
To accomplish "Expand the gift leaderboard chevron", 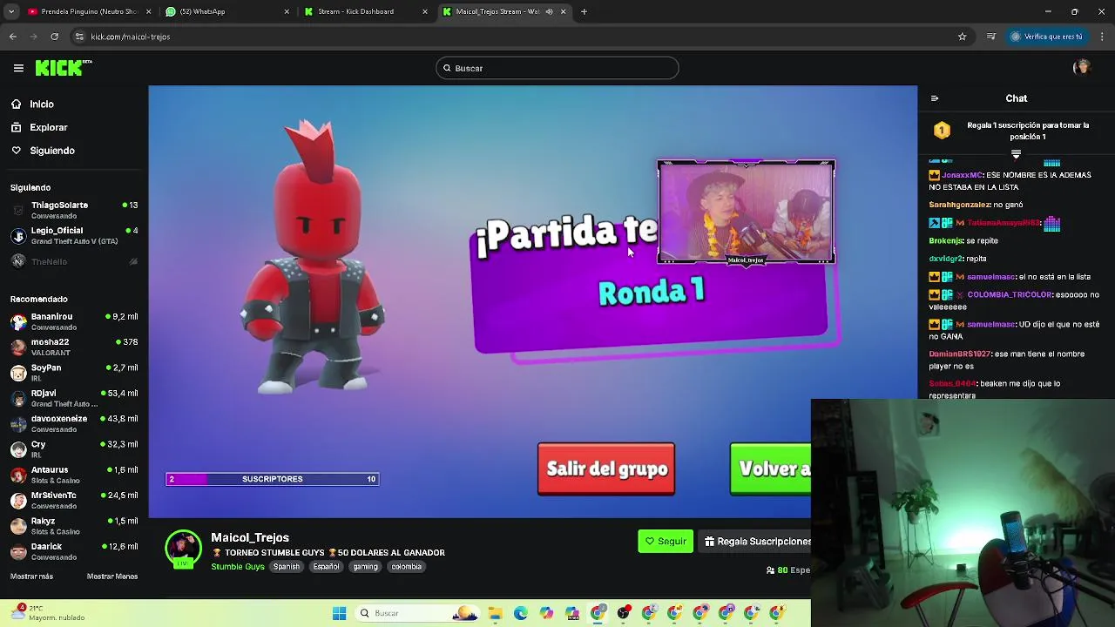I will (1016, 154).
